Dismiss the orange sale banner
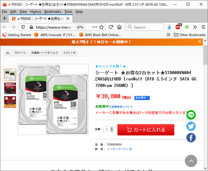 [199, 42]
